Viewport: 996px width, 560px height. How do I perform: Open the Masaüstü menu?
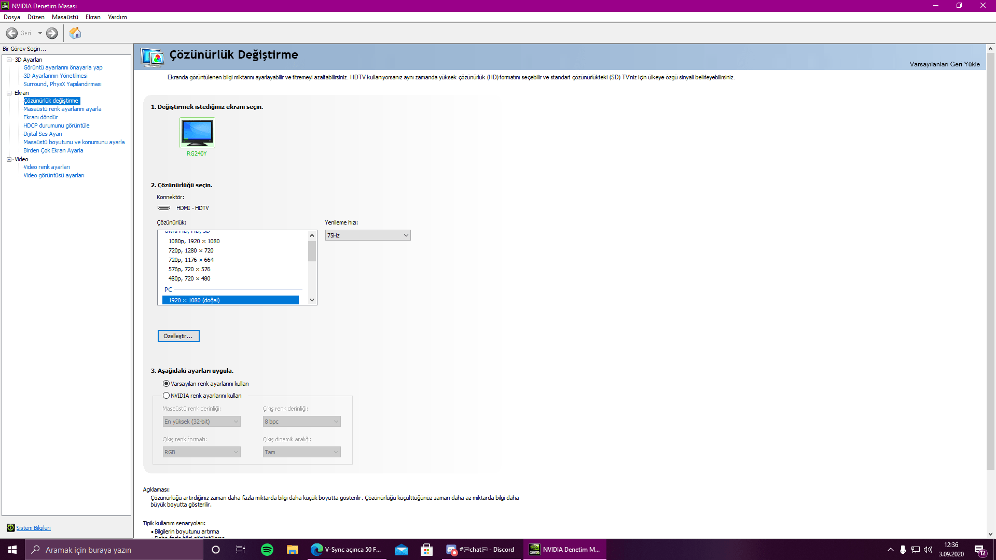(65, 17)
